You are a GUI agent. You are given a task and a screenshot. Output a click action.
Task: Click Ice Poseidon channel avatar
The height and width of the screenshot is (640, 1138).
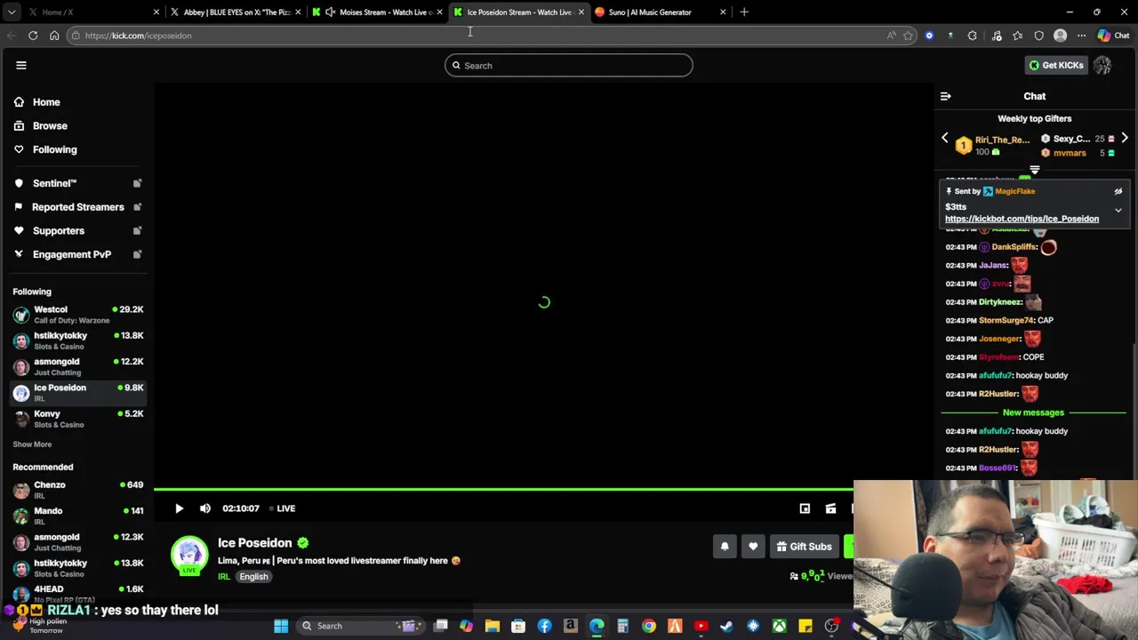[x=189, y=555]
